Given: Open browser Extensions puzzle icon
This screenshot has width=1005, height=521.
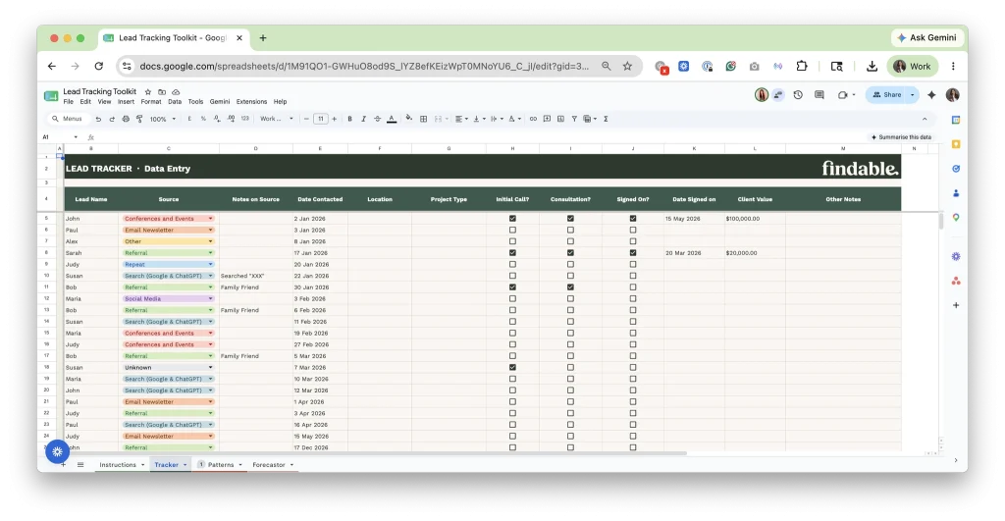Looking at the screenshot, I should 801,66.
